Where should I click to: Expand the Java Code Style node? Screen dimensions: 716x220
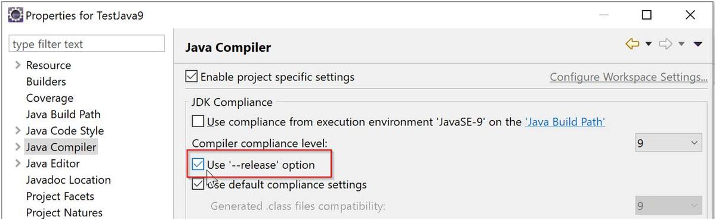18,130
